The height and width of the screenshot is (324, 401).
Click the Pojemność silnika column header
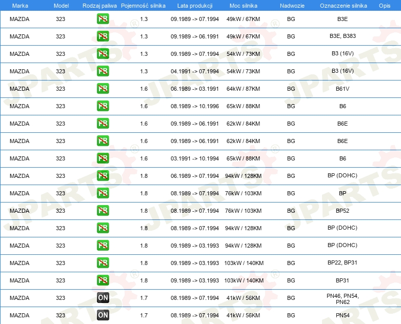point(143,6)
